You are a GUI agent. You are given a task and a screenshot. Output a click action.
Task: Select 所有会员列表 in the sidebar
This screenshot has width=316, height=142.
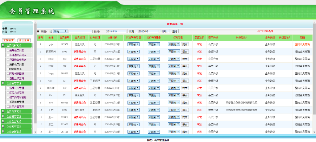(17, 65)
